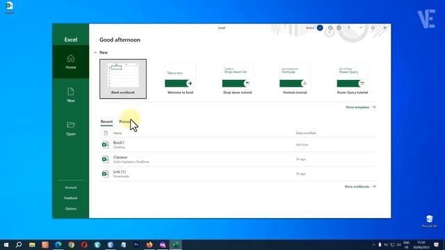The width and height of the screenshot is (445, 250).
Task: Collapse the New templates section
Action: pyautogui.click(x=95, y=53)
